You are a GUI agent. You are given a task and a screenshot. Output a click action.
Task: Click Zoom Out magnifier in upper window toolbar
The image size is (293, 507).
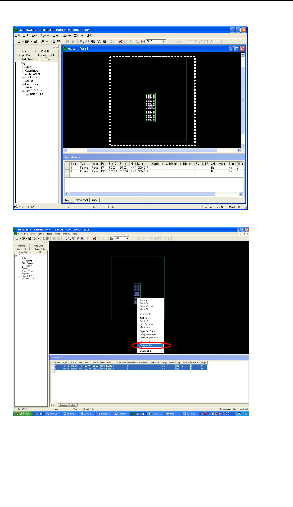click(x=88, y=41)
